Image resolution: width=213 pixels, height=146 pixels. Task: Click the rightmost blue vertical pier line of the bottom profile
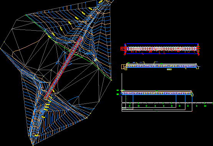click(x=192, y=99)
